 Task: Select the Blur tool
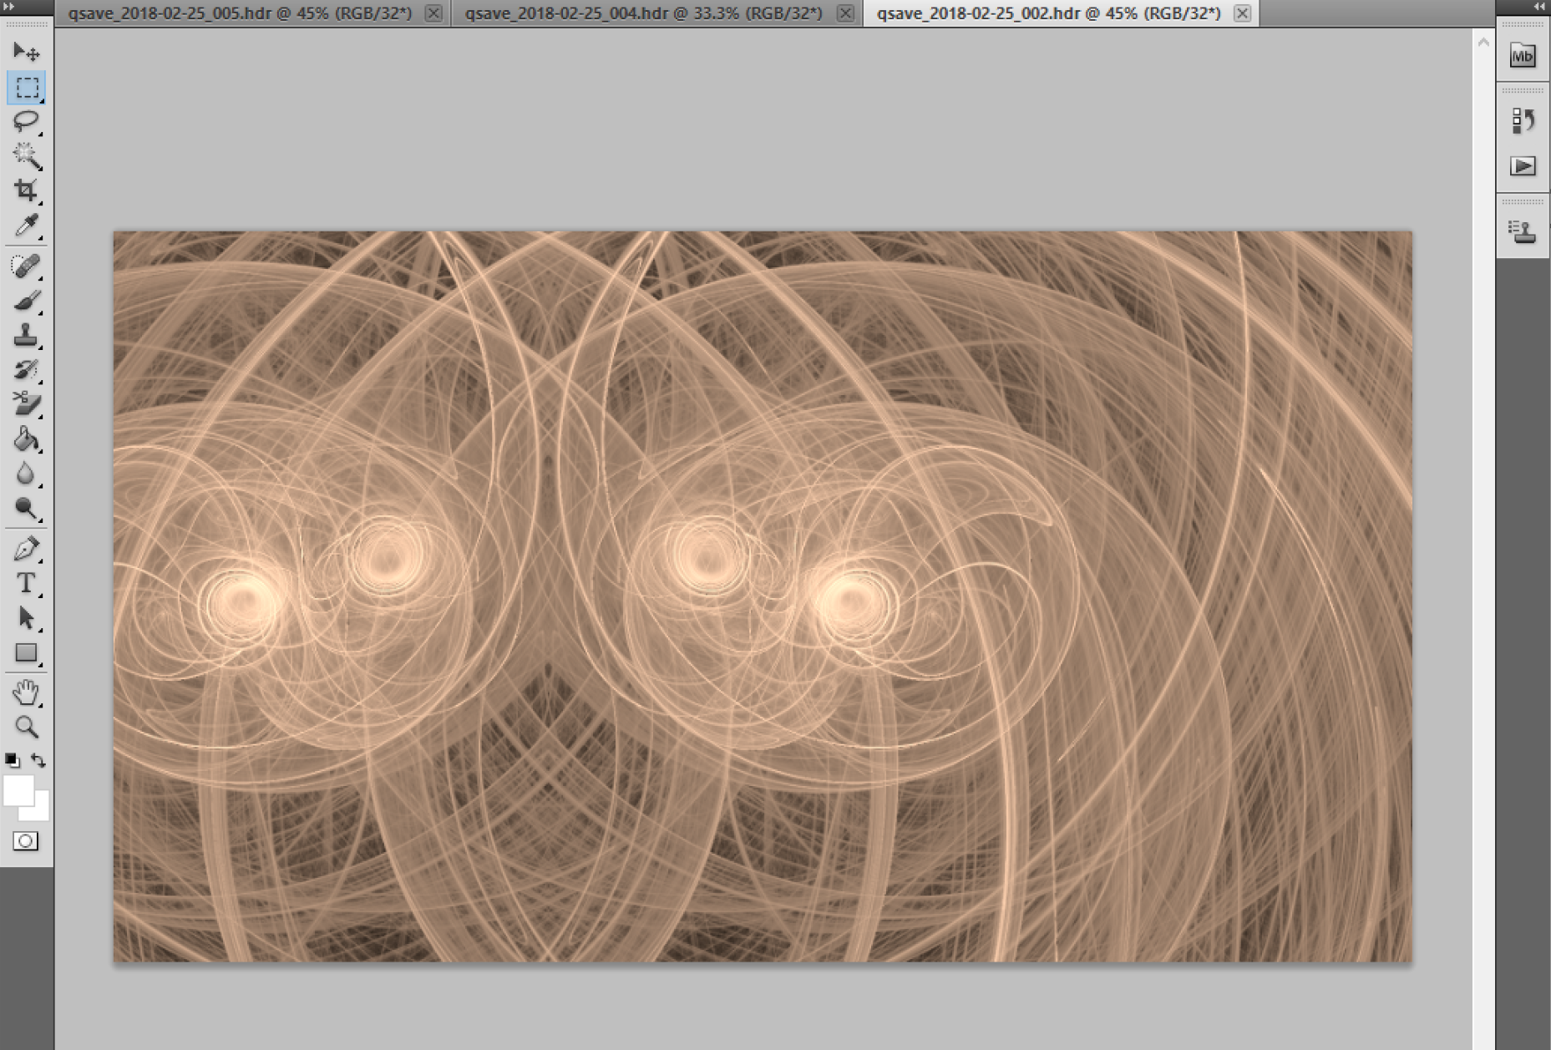click(x=26, y=474)
